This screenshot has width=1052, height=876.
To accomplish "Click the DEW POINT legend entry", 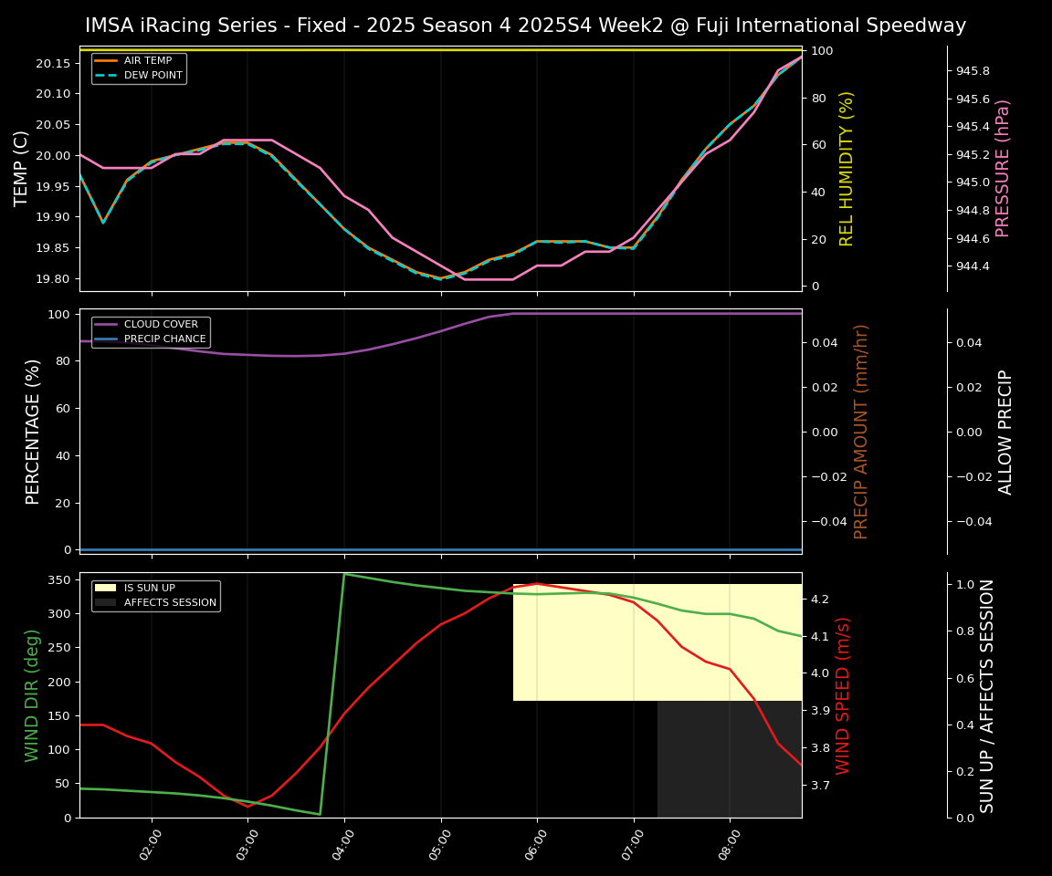I will [x=153, y=75].
